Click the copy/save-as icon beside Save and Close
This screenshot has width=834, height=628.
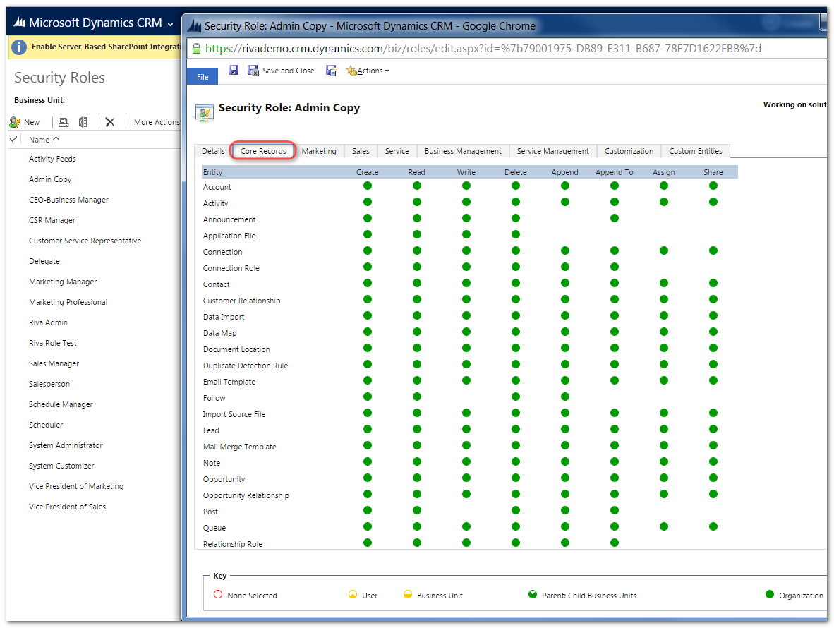coord(332,71)
